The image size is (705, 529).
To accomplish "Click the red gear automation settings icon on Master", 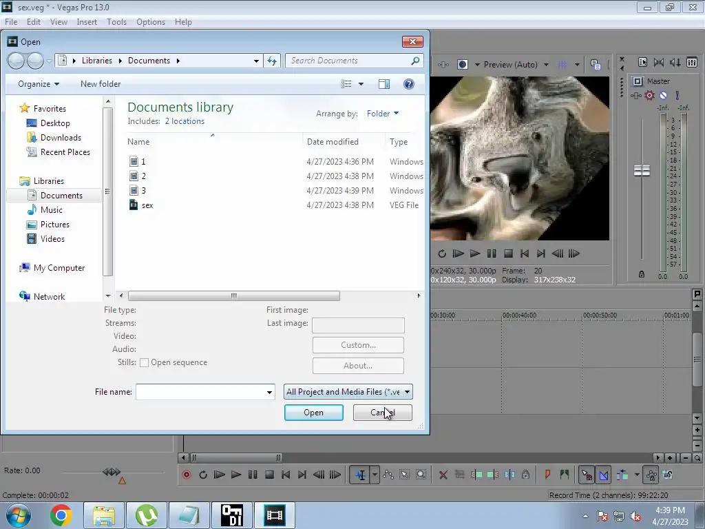I will point(649,95).
